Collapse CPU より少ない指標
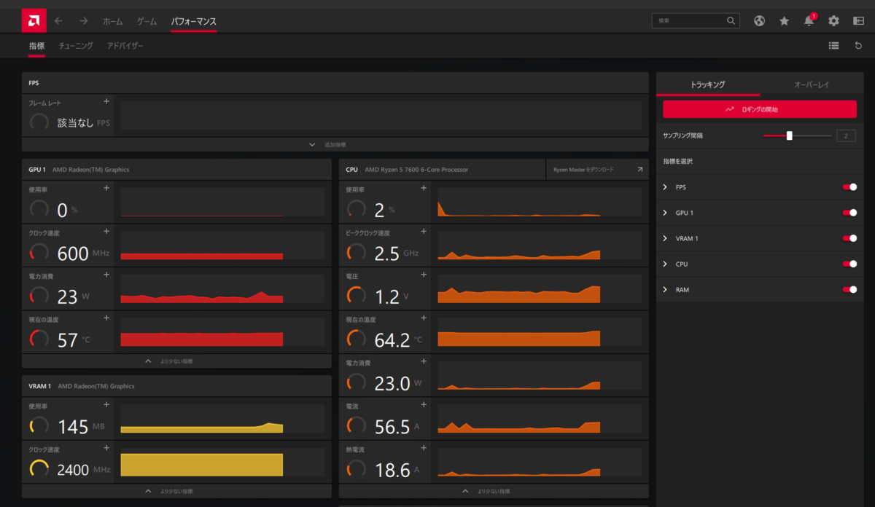 (x=494, y=491)
